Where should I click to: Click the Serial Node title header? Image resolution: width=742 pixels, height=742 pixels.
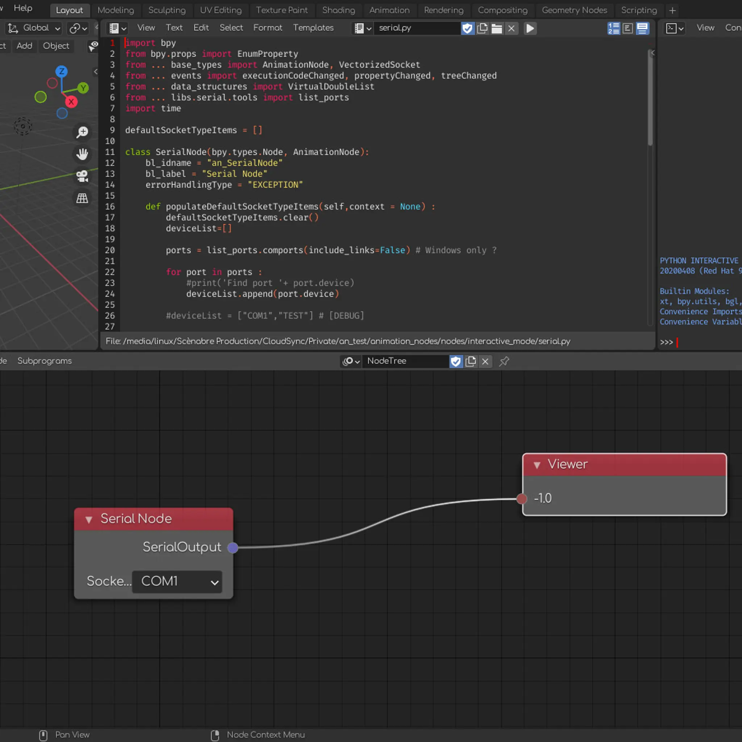tap(154, 519)
